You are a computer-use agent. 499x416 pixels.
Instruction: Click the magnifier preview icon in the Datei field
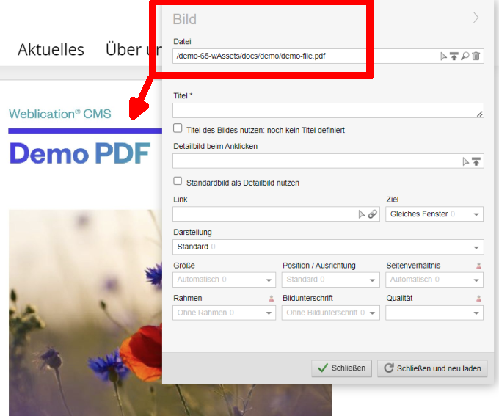465,56
